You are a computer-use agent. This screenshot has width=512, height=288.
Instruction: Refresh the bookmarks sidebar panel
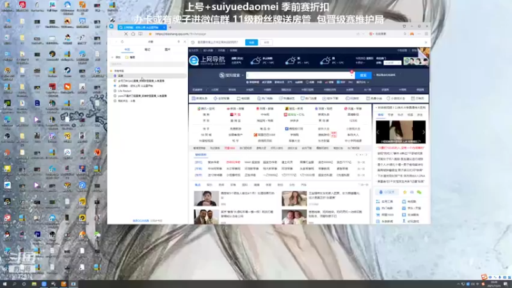click(x=122, y=42)
